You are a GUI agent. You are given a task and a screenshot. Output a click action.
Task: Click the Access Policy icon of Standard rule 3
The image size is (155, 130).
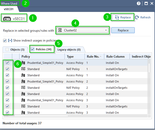23,112
